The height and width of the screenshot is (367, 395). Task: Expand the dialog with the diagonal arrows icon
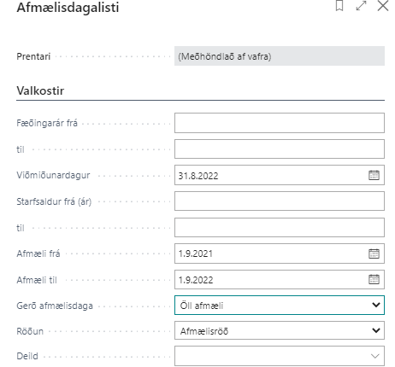click(361, 5)
